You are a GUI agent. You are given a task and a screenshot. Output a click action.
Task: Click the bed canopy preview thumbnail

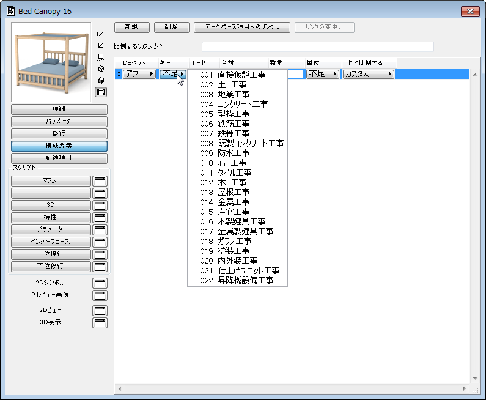[x=51, y=62]
